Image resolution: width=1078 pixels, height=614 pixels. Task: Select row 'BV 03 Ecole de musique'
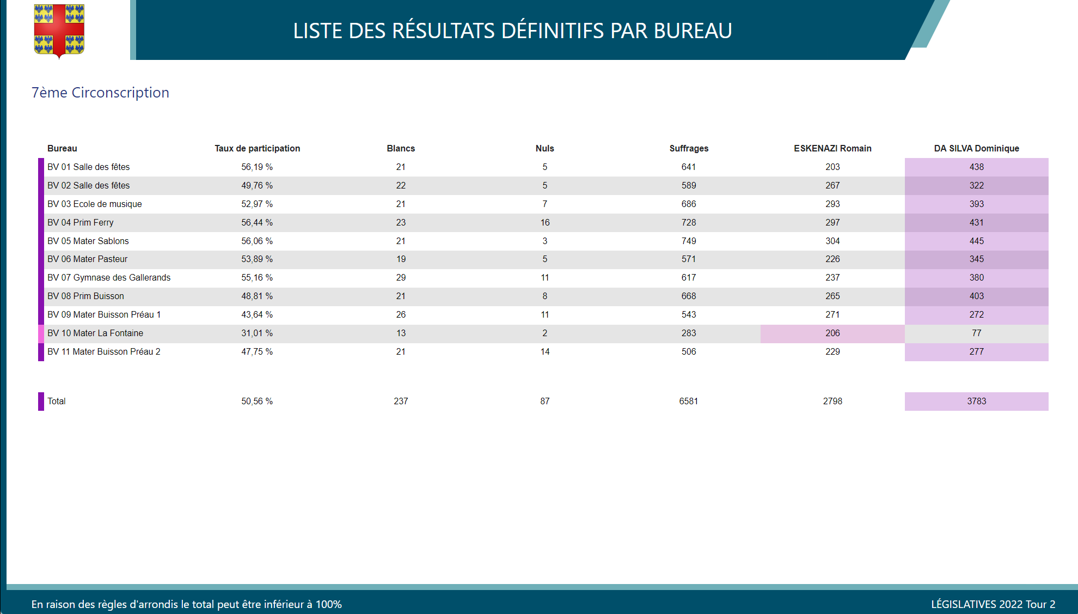tap(543, 204)
